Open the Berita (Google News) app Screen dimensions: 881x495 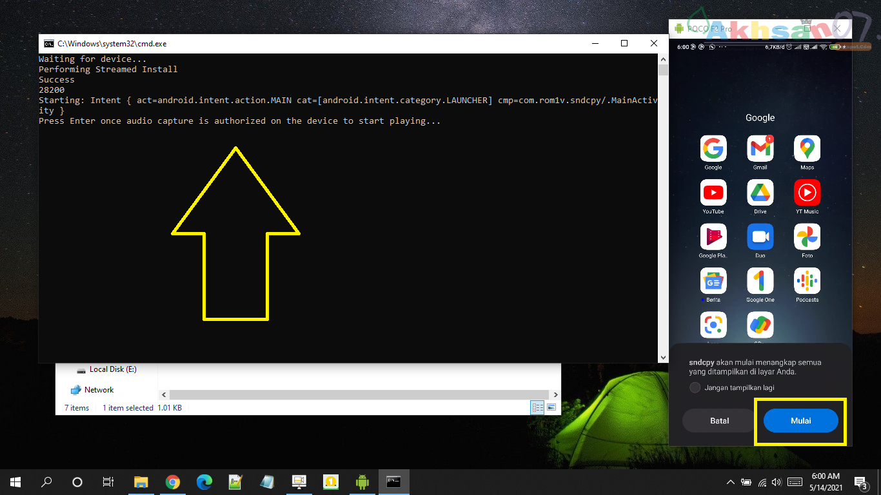(x=713, y=281)
